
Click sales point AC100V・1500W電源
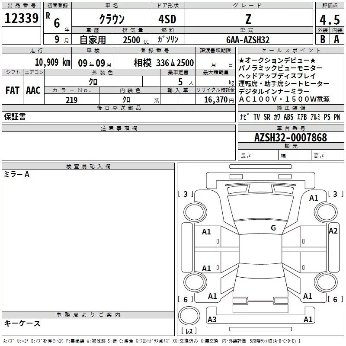click(284, 99)
